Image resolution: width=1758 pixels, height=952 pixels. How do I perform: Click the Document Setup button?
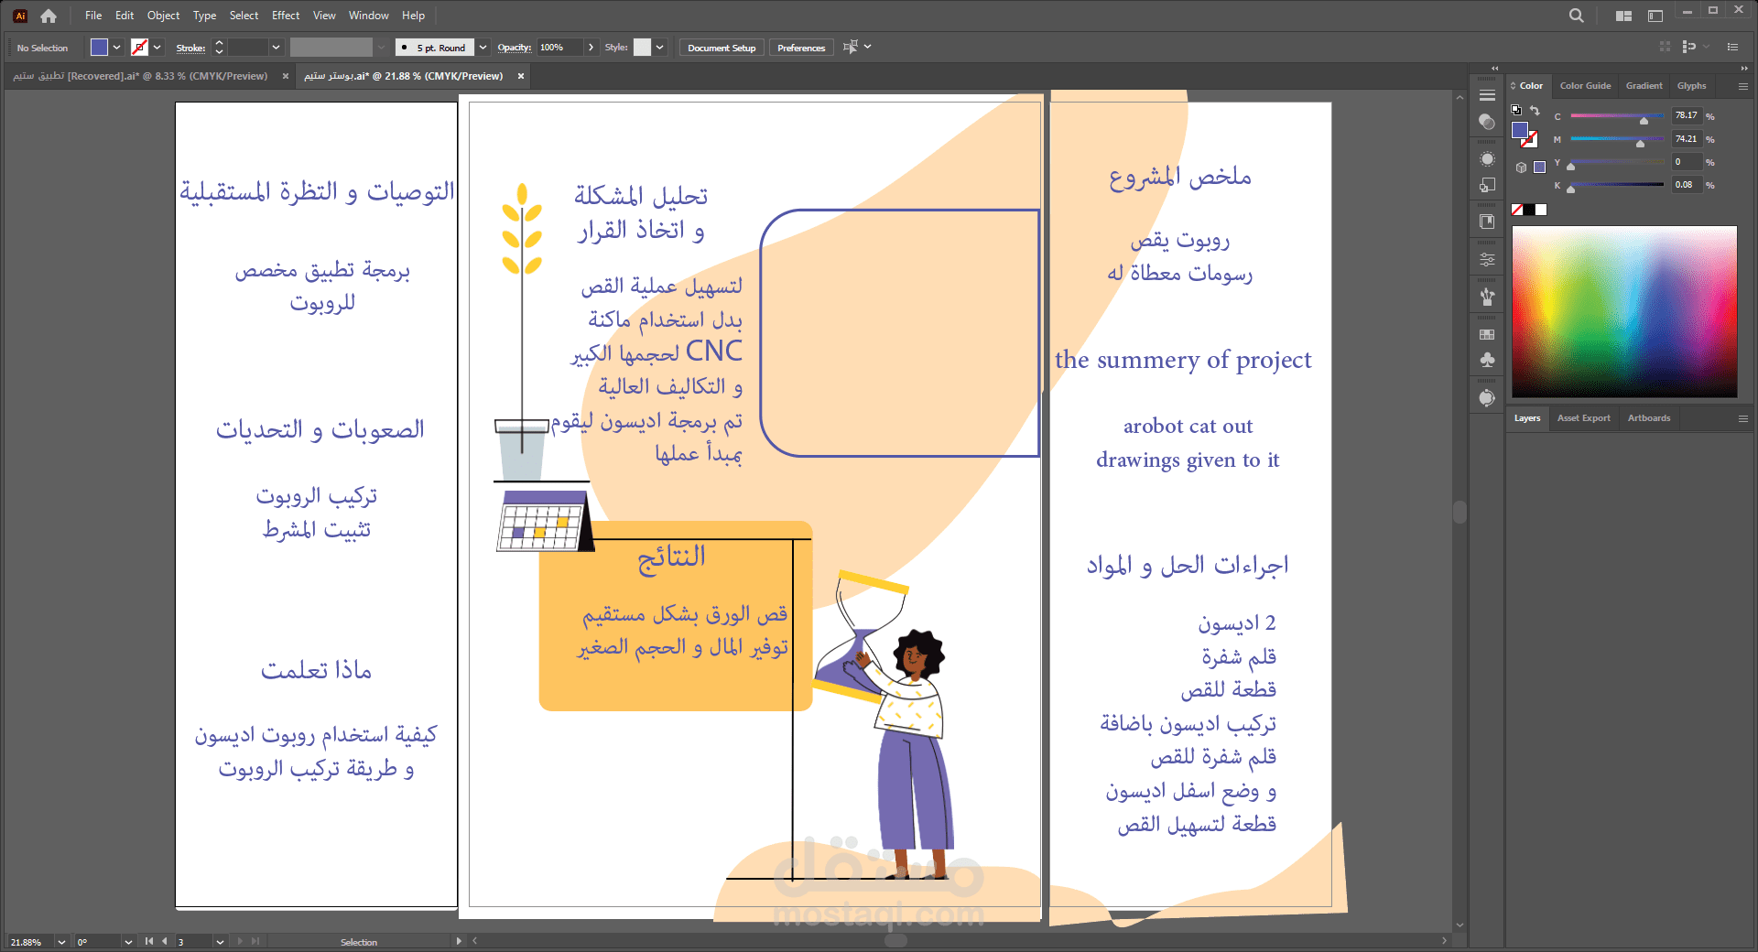click(x=722, y=48)
